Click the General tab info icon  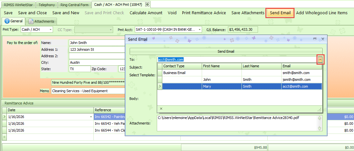coord(7,21)
